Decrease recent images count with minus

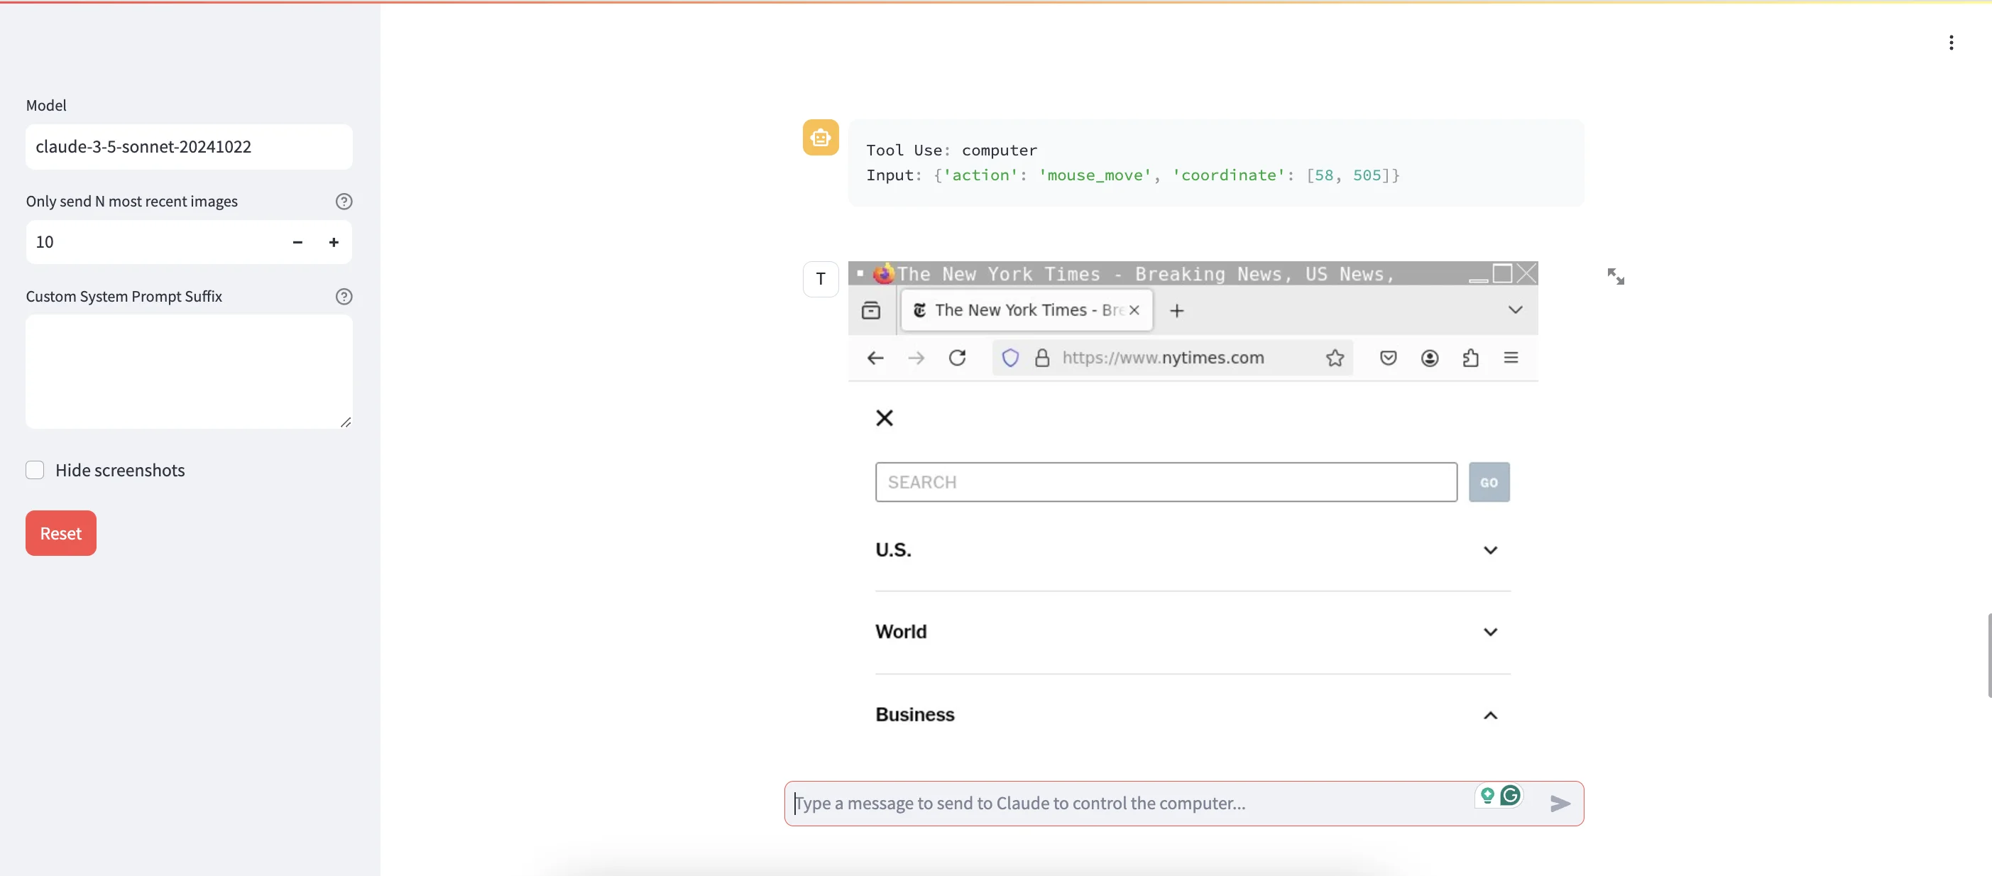click(x=297, y=243)
